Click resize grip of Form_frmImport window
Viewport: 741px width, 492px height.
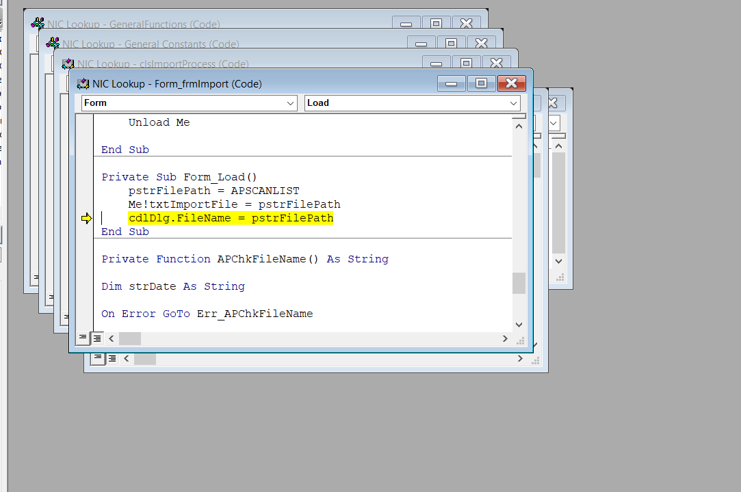coord(520,340)
